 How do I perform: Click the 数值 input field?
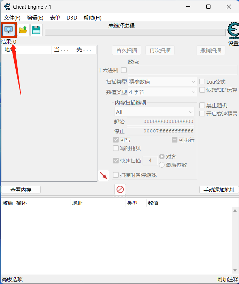[x=183, y=70]
